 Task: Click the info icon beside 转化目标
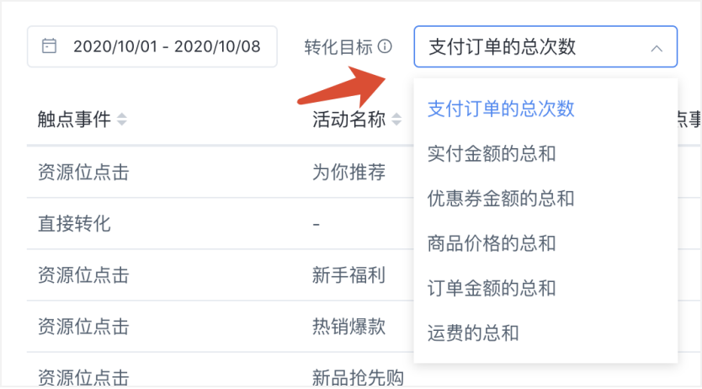click(385, 46)
